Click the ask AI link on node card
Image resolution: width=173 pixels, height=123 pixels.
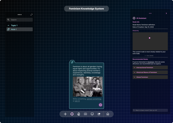[x=77, y=101]
